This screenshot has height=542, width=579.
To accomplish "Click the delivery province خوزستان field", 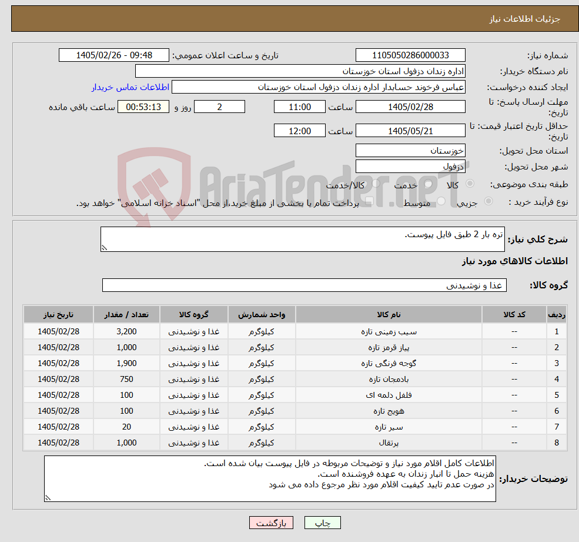I will tap(410, 151).
